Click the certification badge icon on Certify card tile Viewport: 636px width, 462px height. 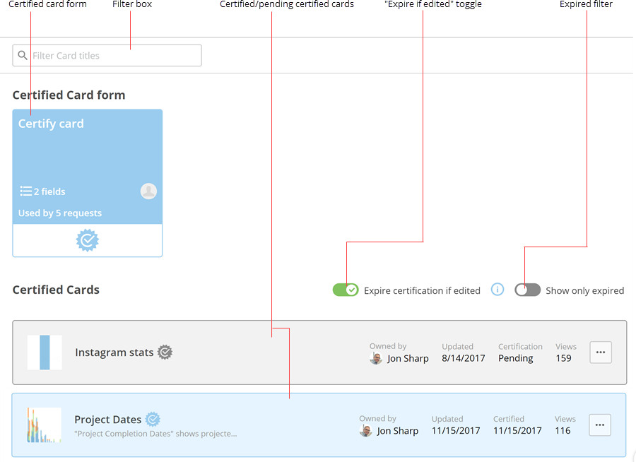[87, 240]
